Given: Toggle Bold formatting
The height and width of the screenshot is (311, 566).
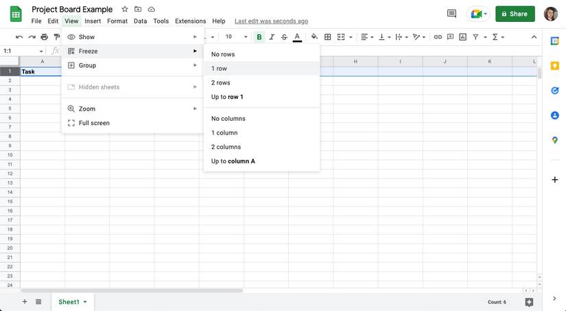Looking at the screenshot, I should (x=259, y=37).
